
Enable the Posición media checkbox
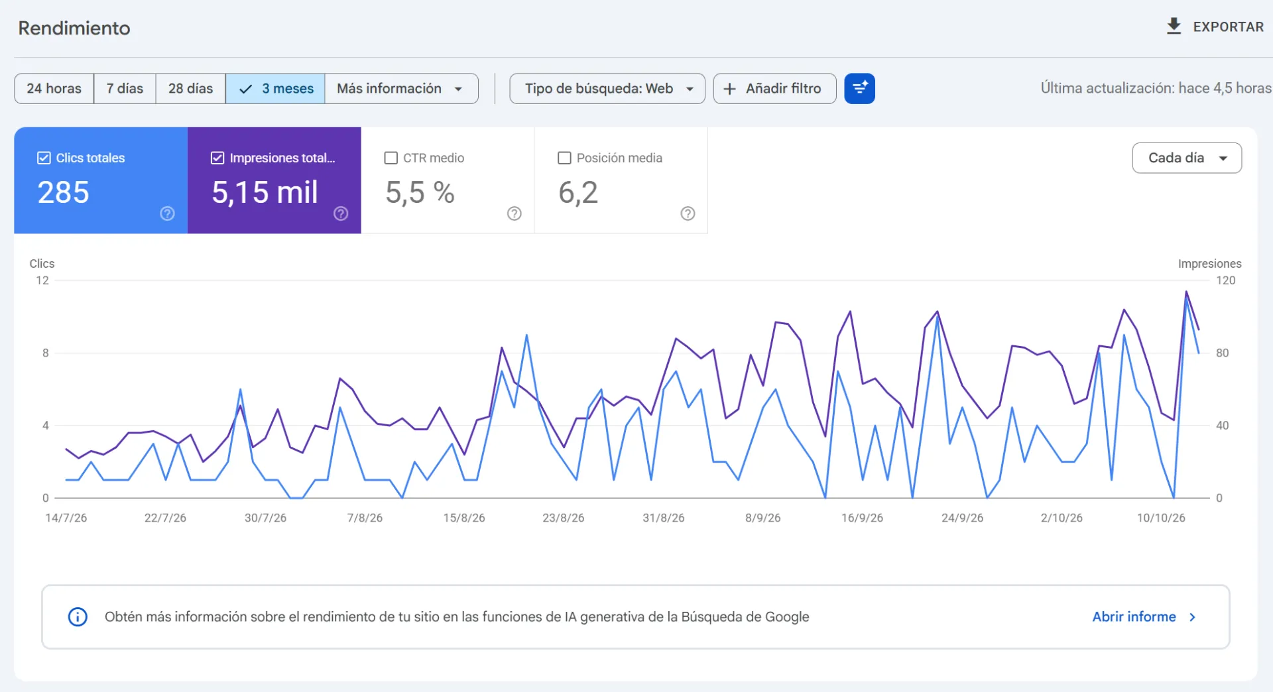click(x=564, y=158)
